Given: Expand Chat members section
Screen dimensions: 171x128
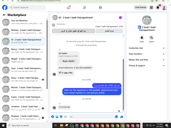Looking at the screenshot, I should [x=147, y=54].
